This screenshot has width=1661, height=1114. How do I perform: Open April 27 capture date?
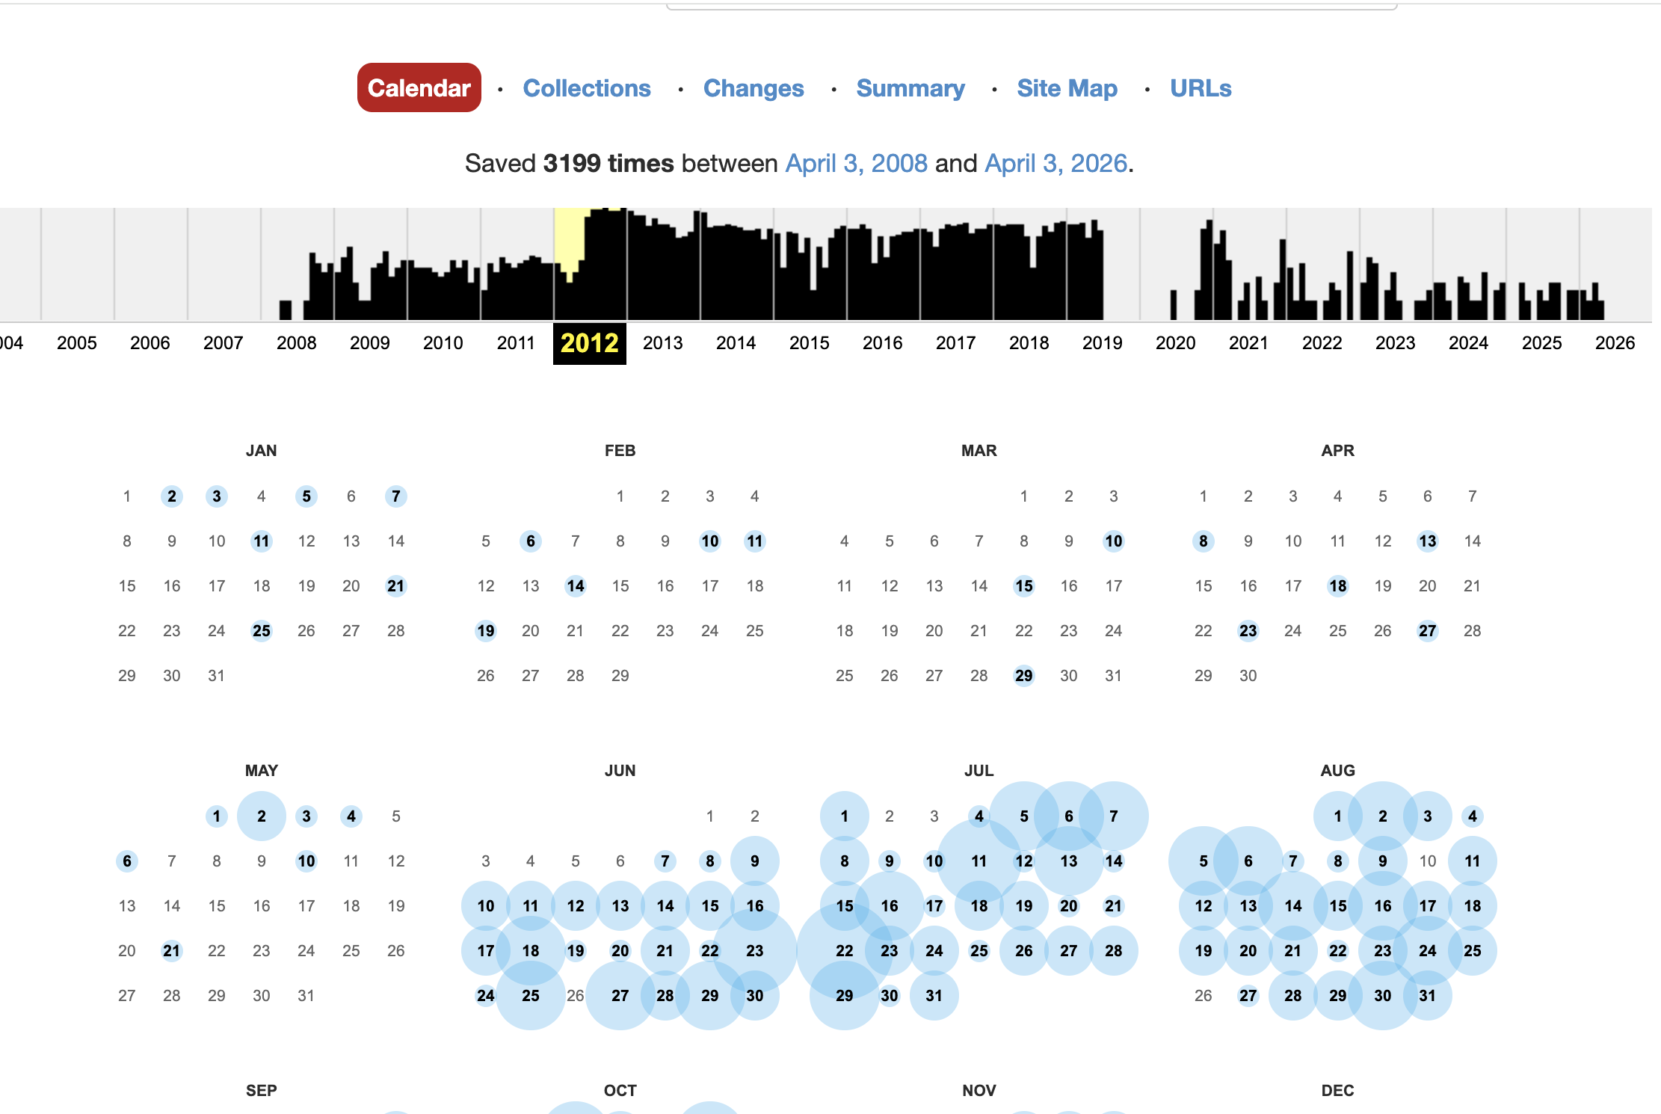point(1428,631)
